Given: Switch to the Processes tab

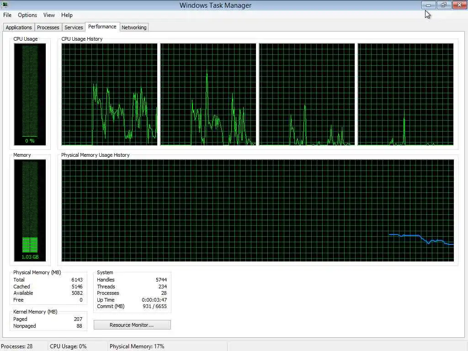Looking at the screenshot, I should coord(48,27).
